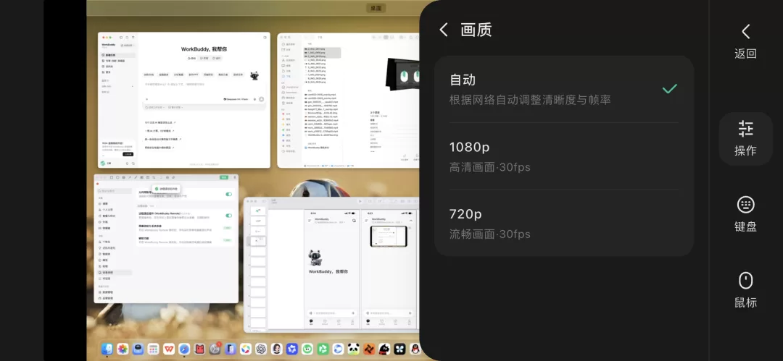Open the 键盘 keyboard control
Image resolution: width=783 pixels, height=361 pixels.
click(745, 214)
